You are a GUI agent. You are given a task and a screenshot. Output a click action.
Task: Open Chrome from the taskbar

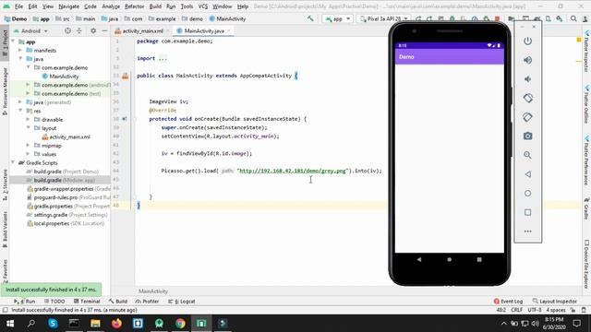coord(180,324)
